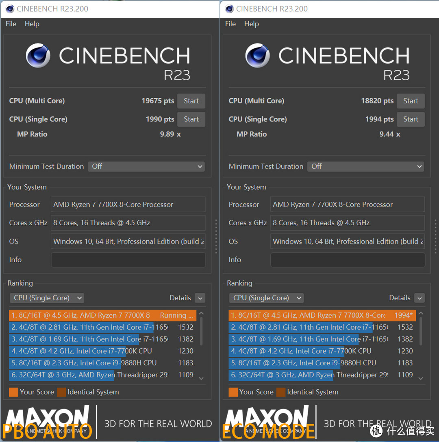The height and width of the screenshot is (442, 439).
Task: Click Cinebench sphere logo in right window
Action: 257,55
